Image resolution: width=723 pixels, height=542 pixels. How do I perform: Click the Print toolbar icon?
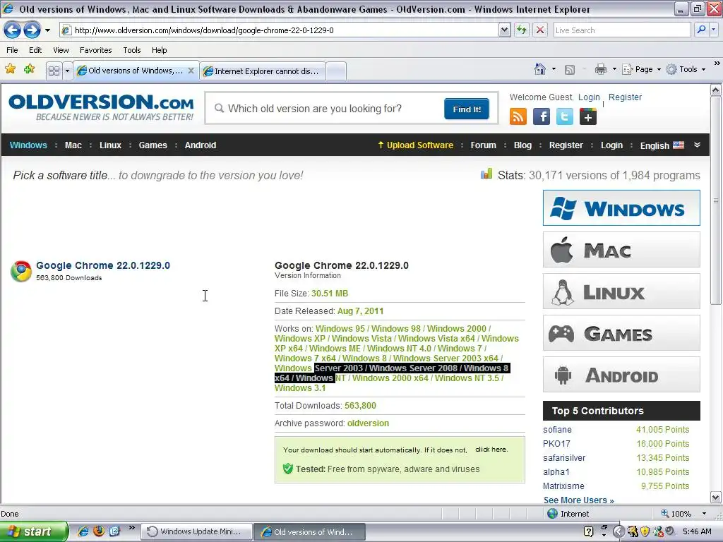click(x=600, y=70)
